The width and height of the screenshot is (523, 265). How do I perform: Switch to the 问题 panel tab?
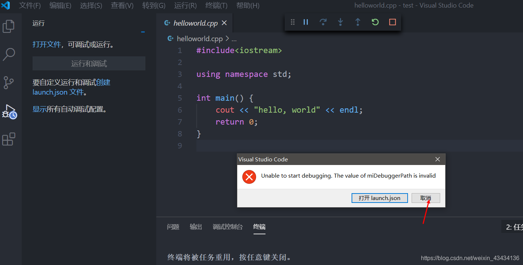pyautogui.click(x=173, y=227)
